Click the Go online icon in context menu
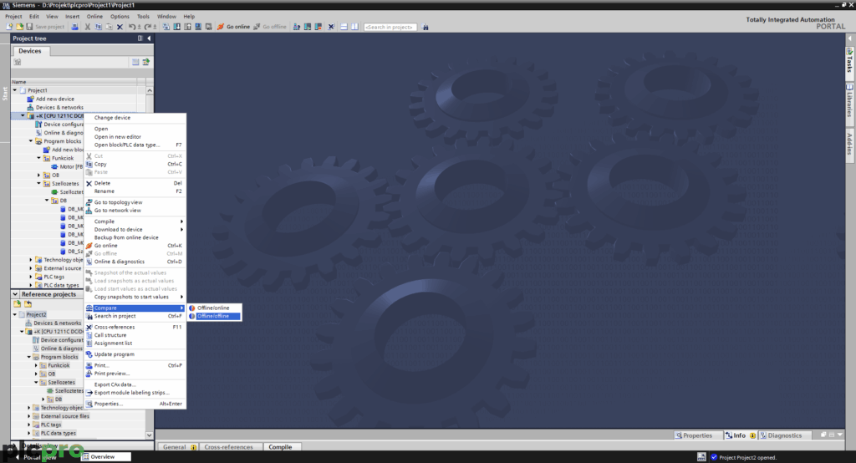The image size is (856, 463). pos(89,246)
